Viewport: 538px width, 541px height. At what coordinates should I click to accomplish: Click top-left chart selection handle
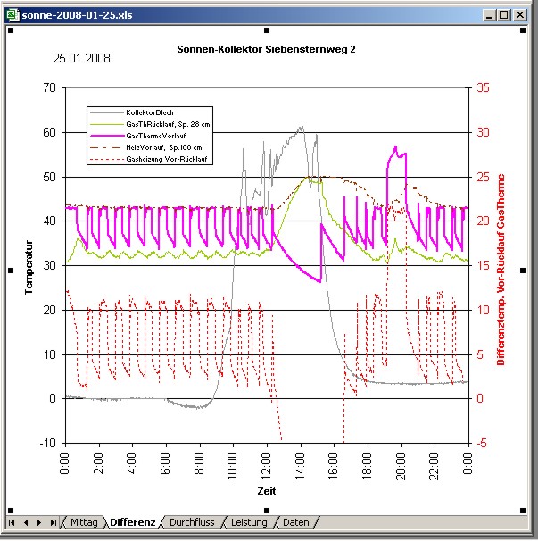11,30
